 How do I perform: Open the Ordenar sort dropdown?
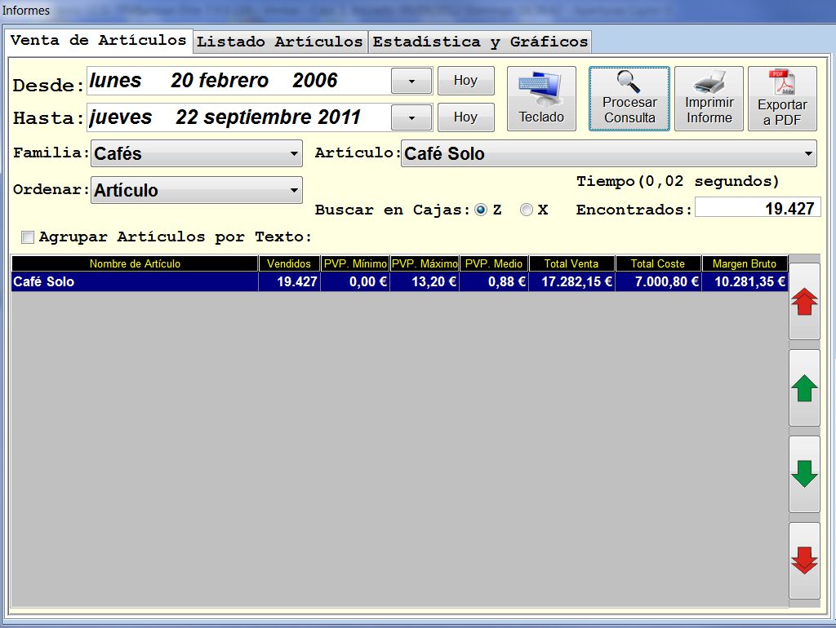196,191
